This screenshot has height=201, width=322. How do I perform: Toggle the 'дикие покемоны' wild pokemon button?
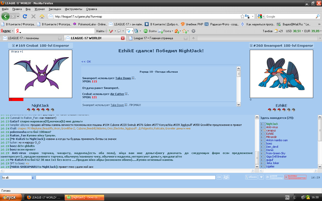pos(274,177)
